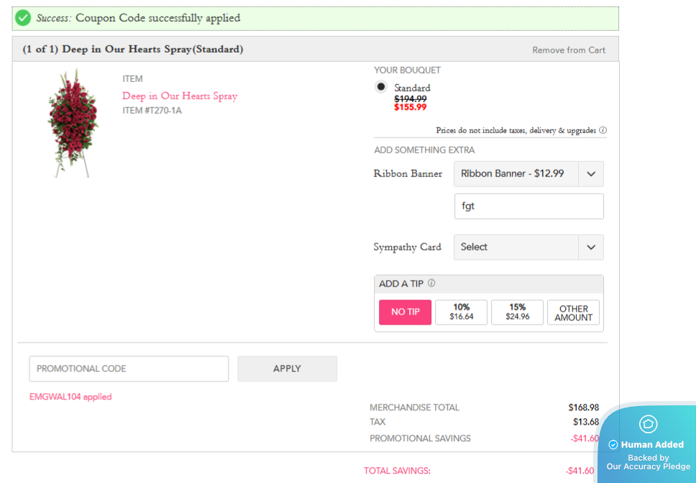Select the 15% tip option
Screen dimensions: 696x483
[517, 312]
